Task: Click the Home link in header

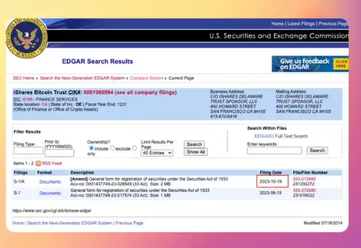Action: tap(277, 24)
